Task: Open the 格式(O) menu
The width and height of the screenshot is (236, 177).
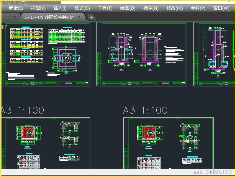Action: [82, 8]
